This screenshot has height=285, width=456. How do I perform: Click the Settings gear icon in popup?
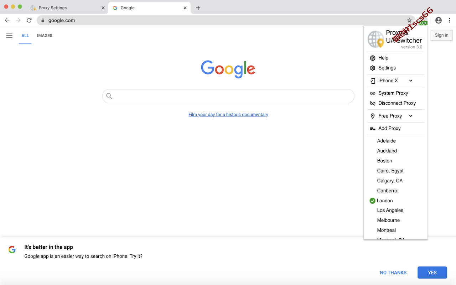[373, 68]
